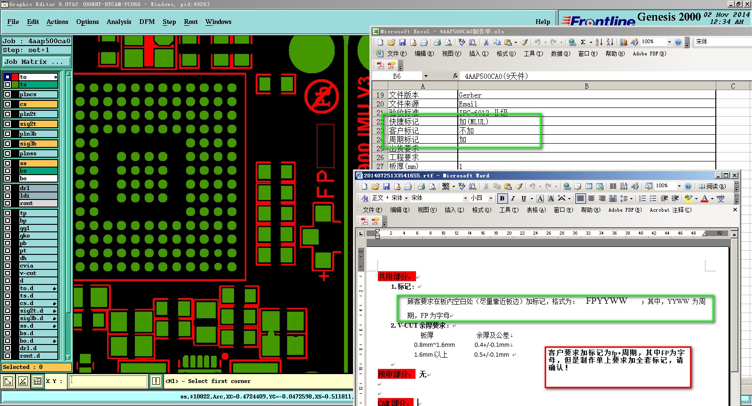Click Open folder icon in Excel toolbar
This screenshot has width=752, height=406.
[x=392, y=42]
